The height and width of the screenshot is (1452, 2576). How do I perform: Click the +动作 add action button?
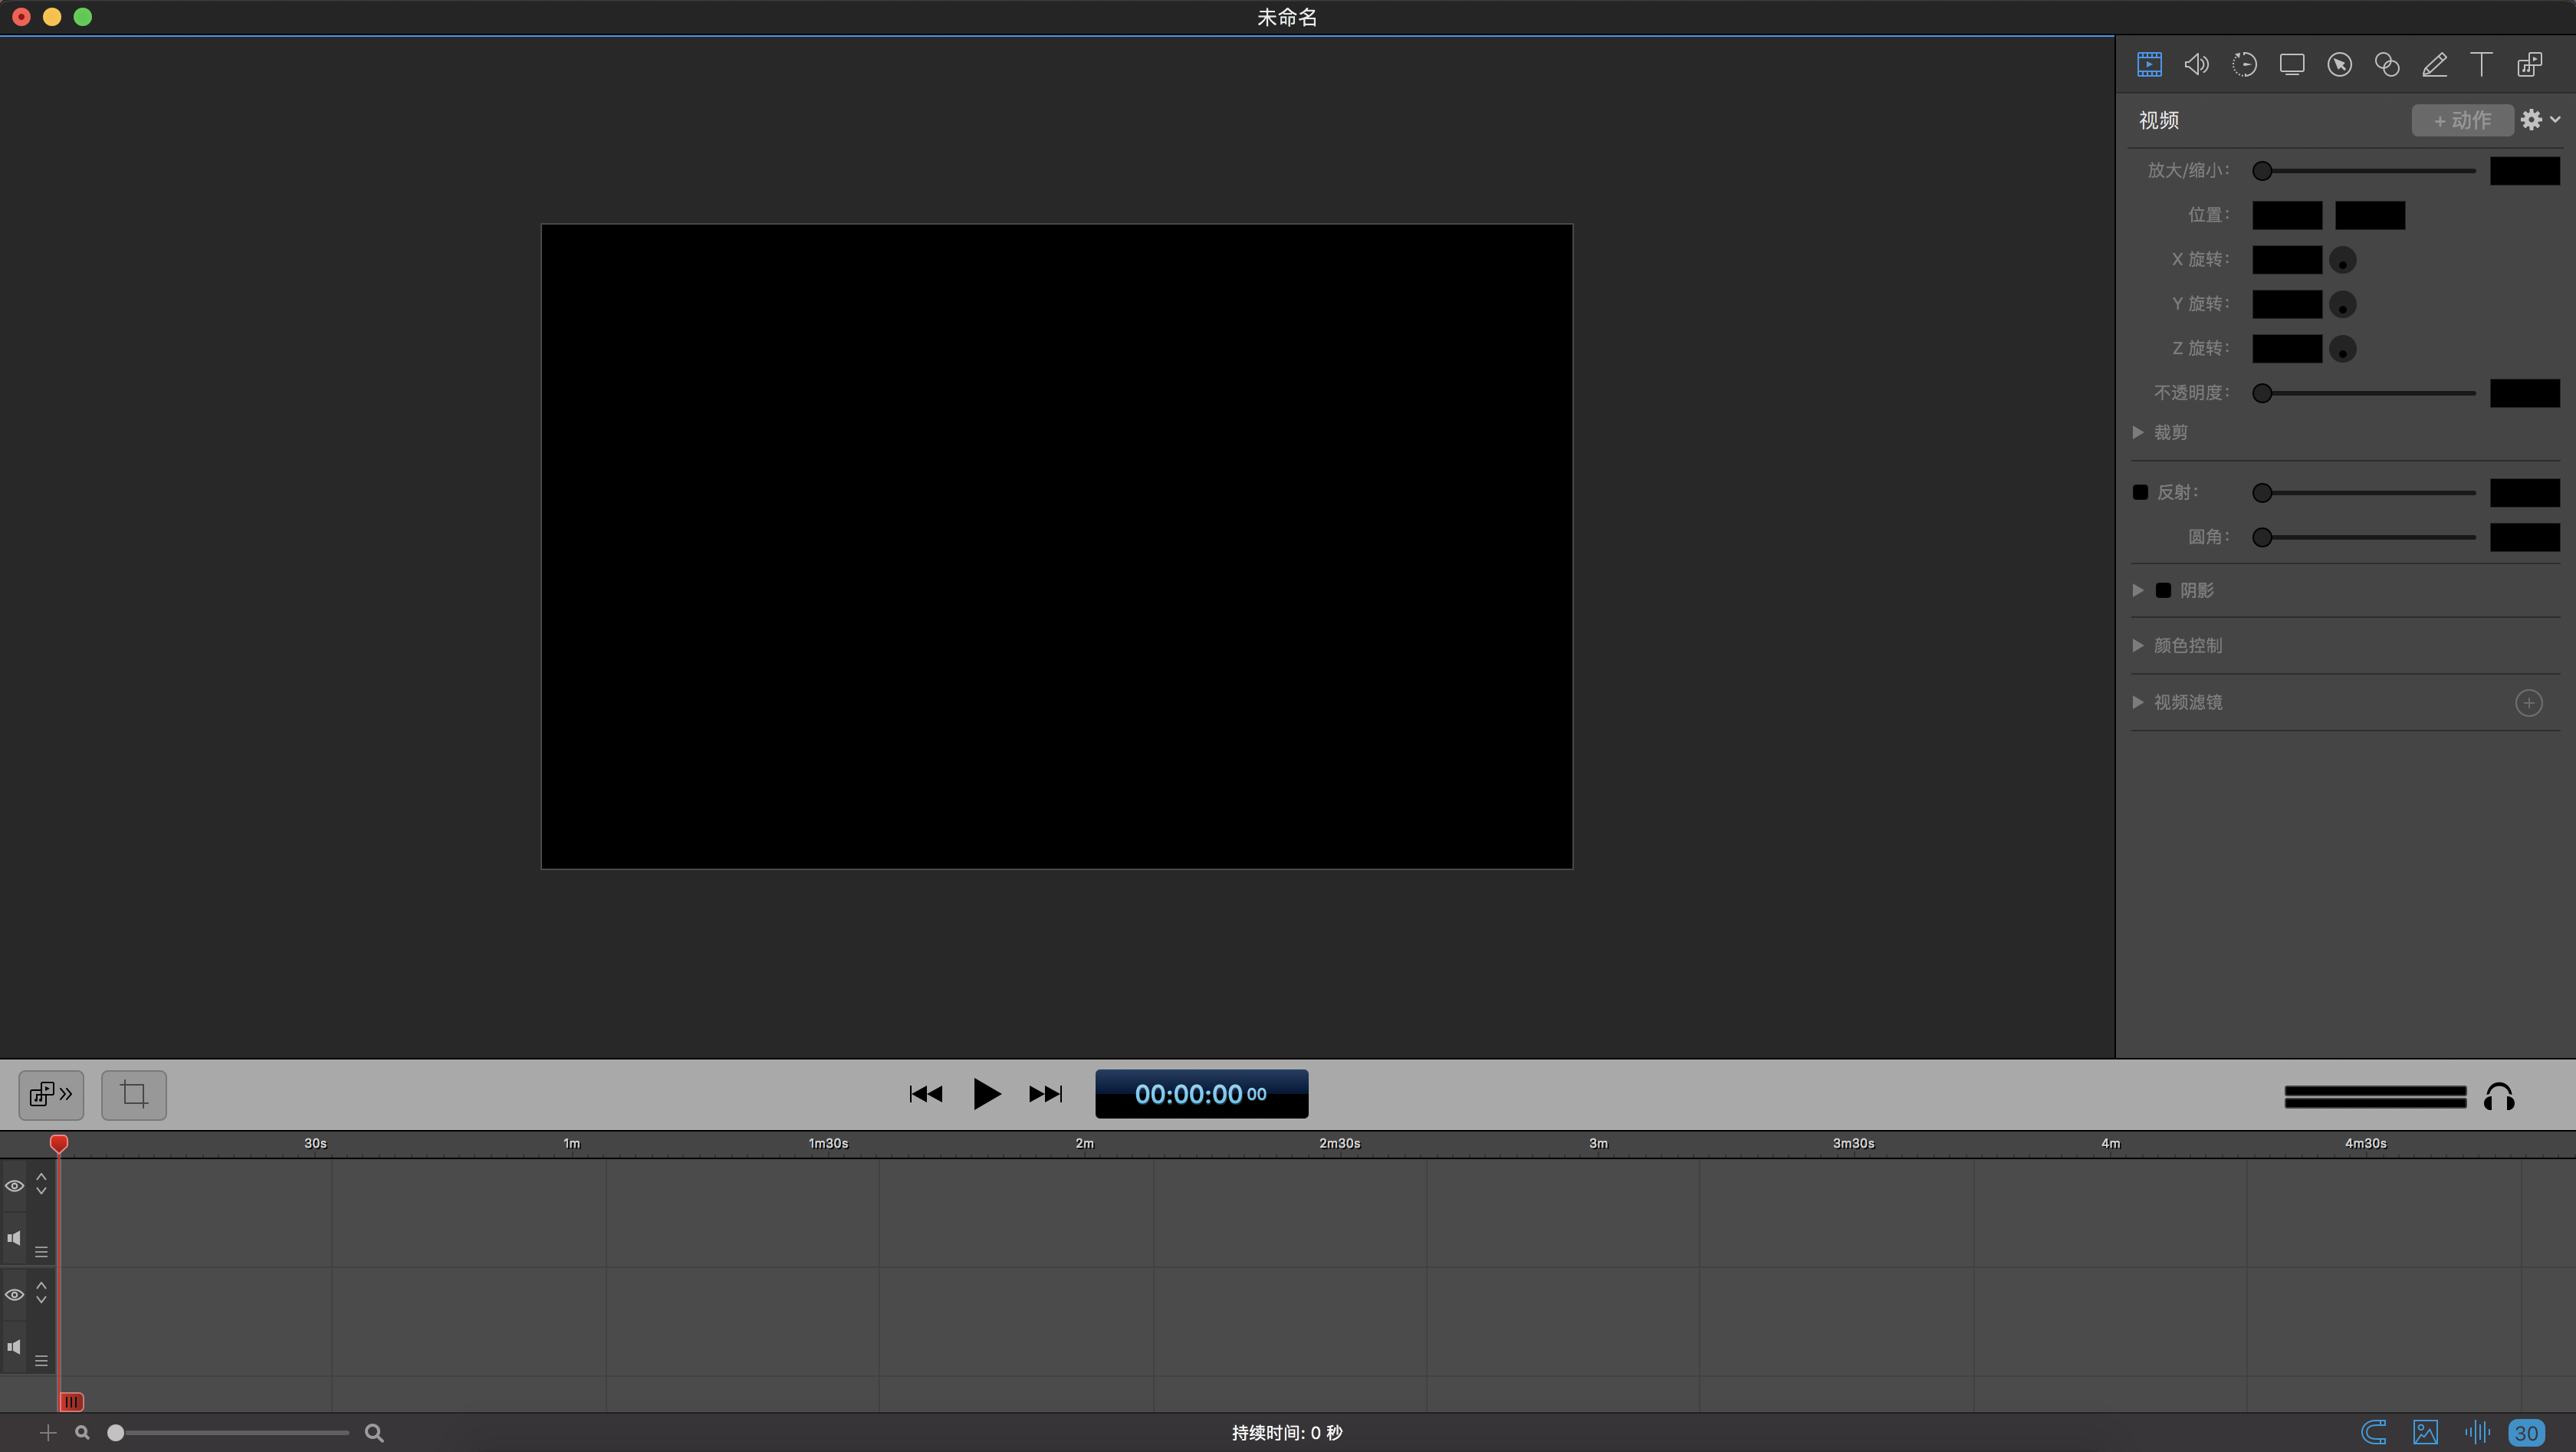coord(2462,120)
